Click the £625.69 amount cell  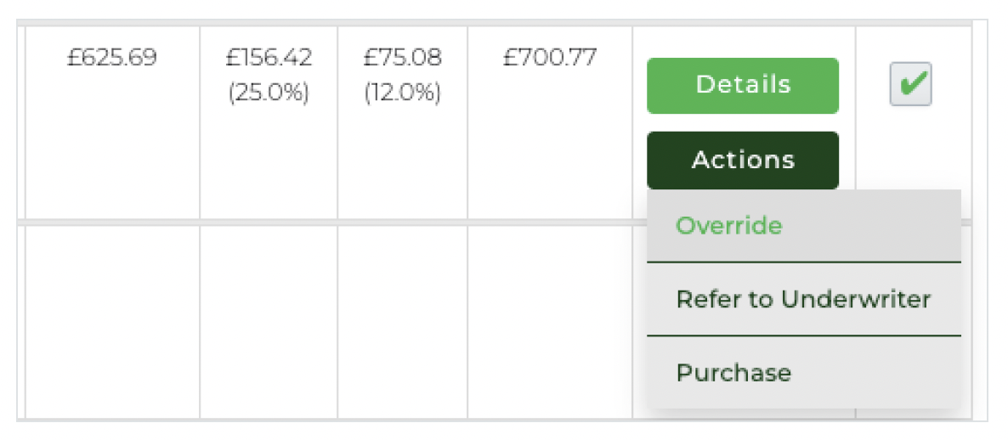(x=112, y=59)
